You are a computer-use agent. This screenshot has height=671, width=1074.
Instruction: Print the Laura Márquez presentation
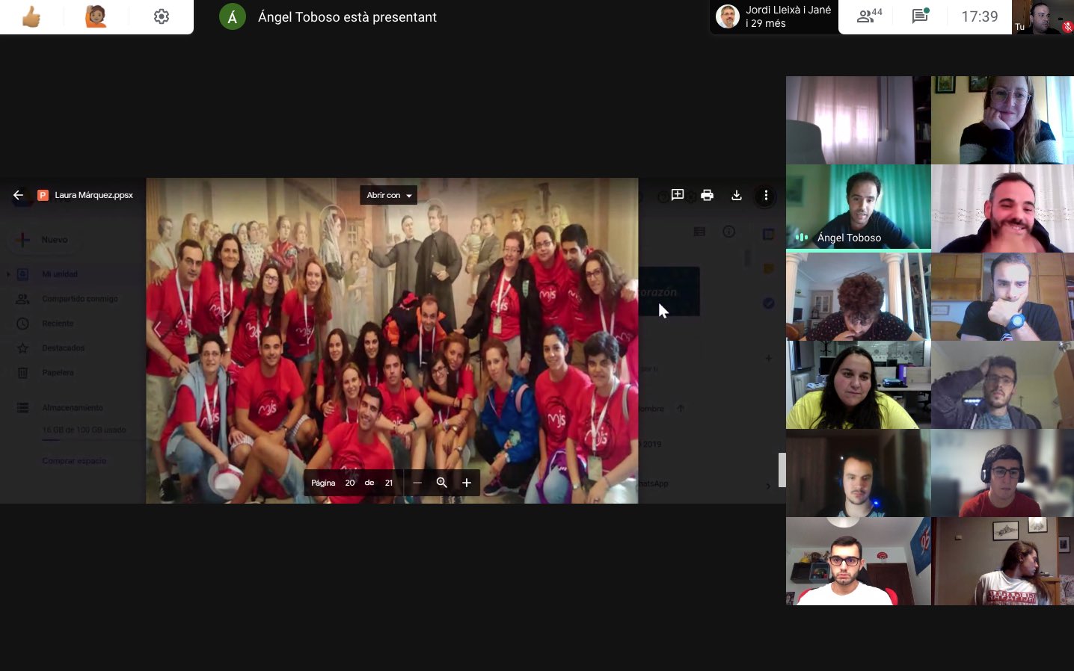point(707,195)
